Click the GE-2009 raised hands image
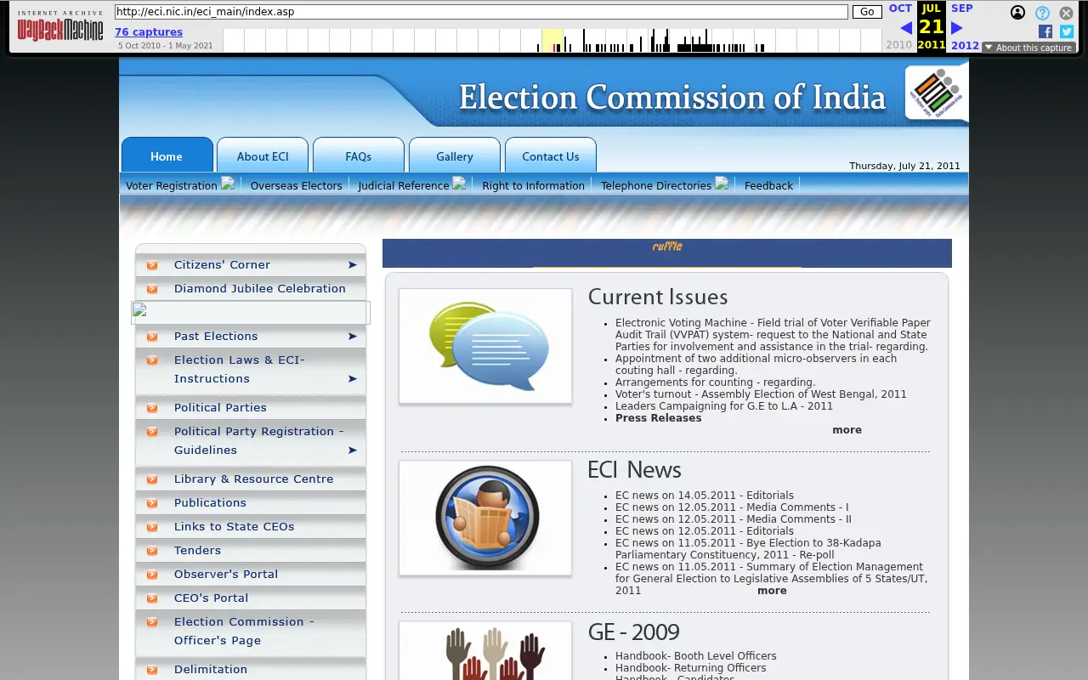1088x680 pixels. click(485, 651)
